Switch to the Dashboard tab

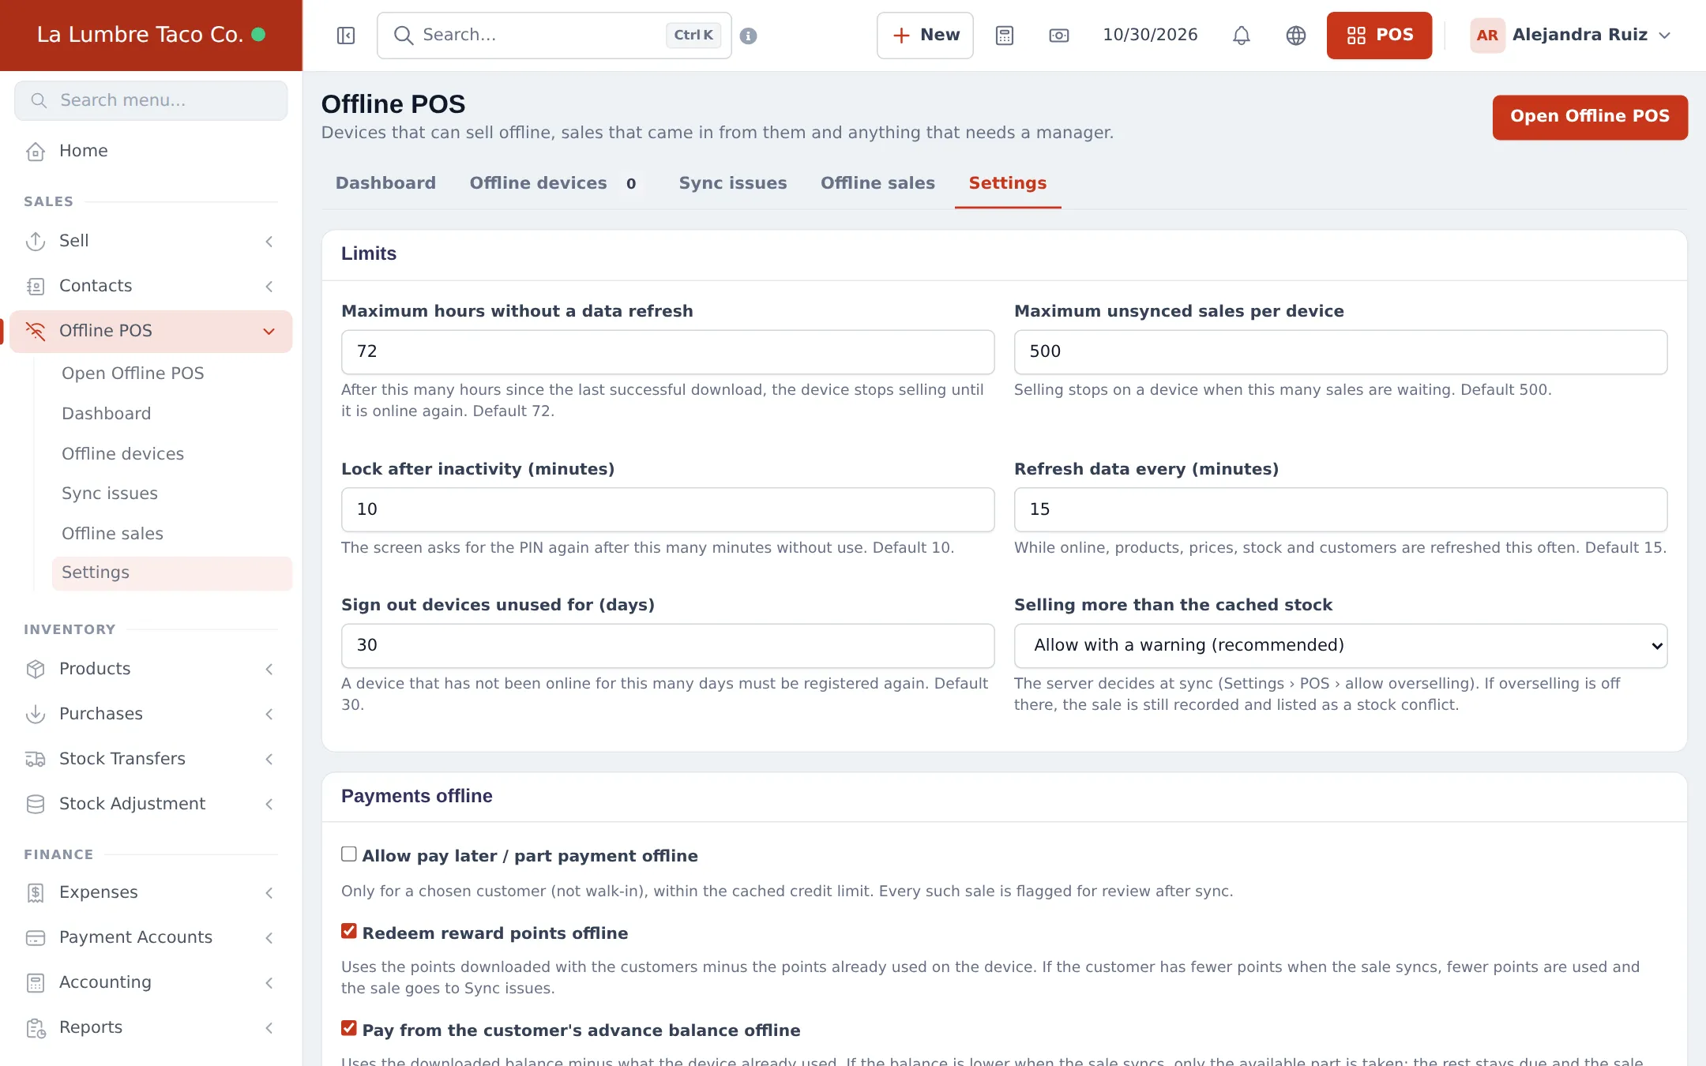point(385,183)
